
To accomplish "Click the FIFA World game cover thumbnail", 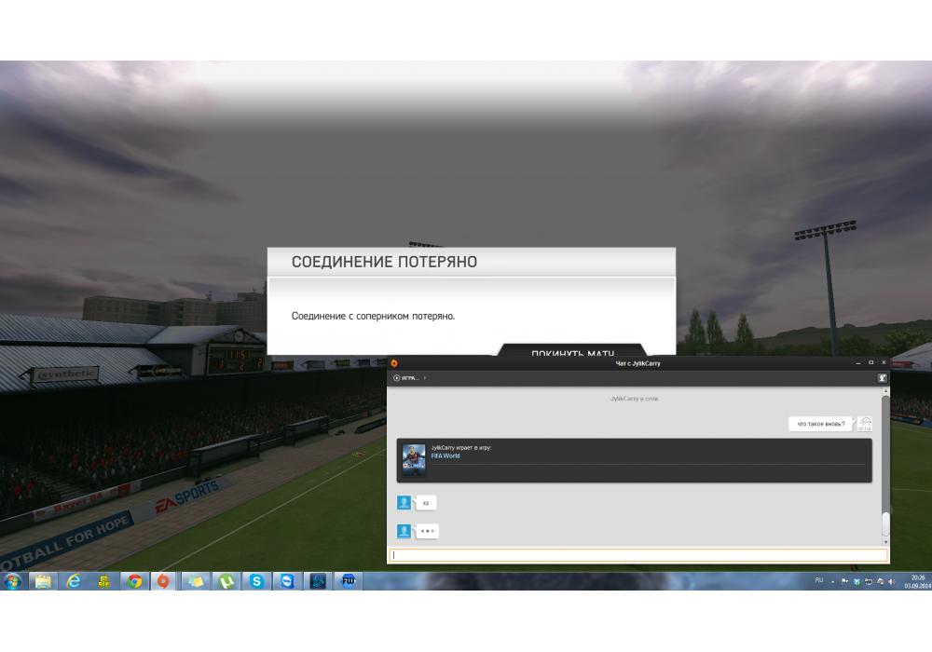I will pos(414,460).
